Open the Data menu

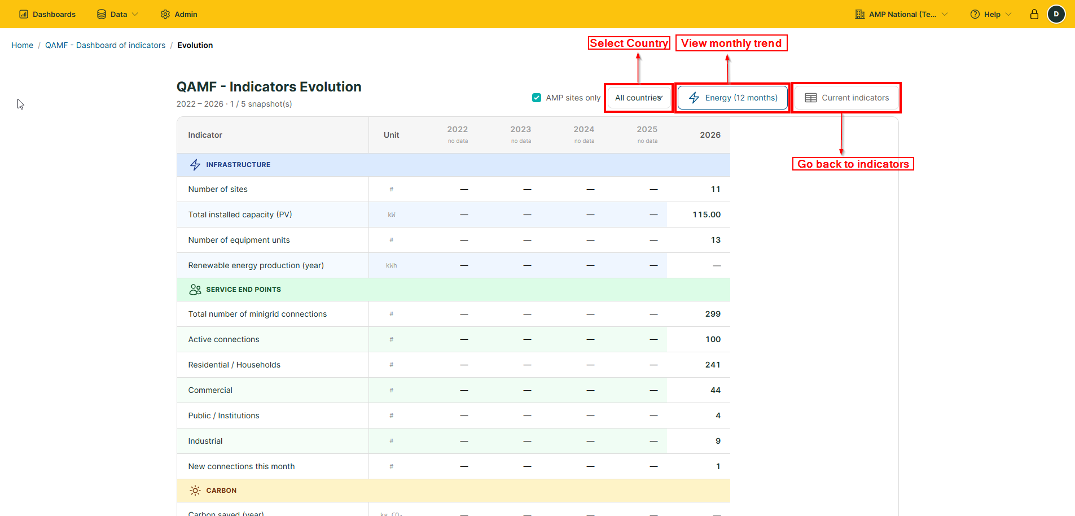[117, 14]
